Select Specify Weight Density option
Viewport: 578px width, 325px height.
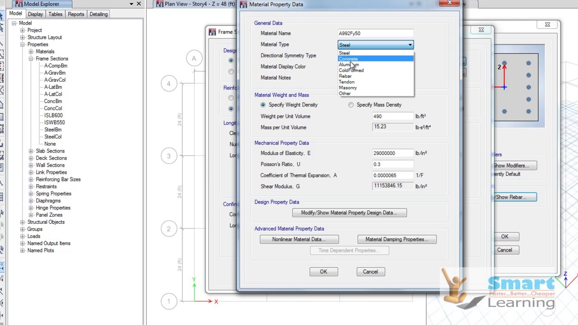tap(263, 105)
